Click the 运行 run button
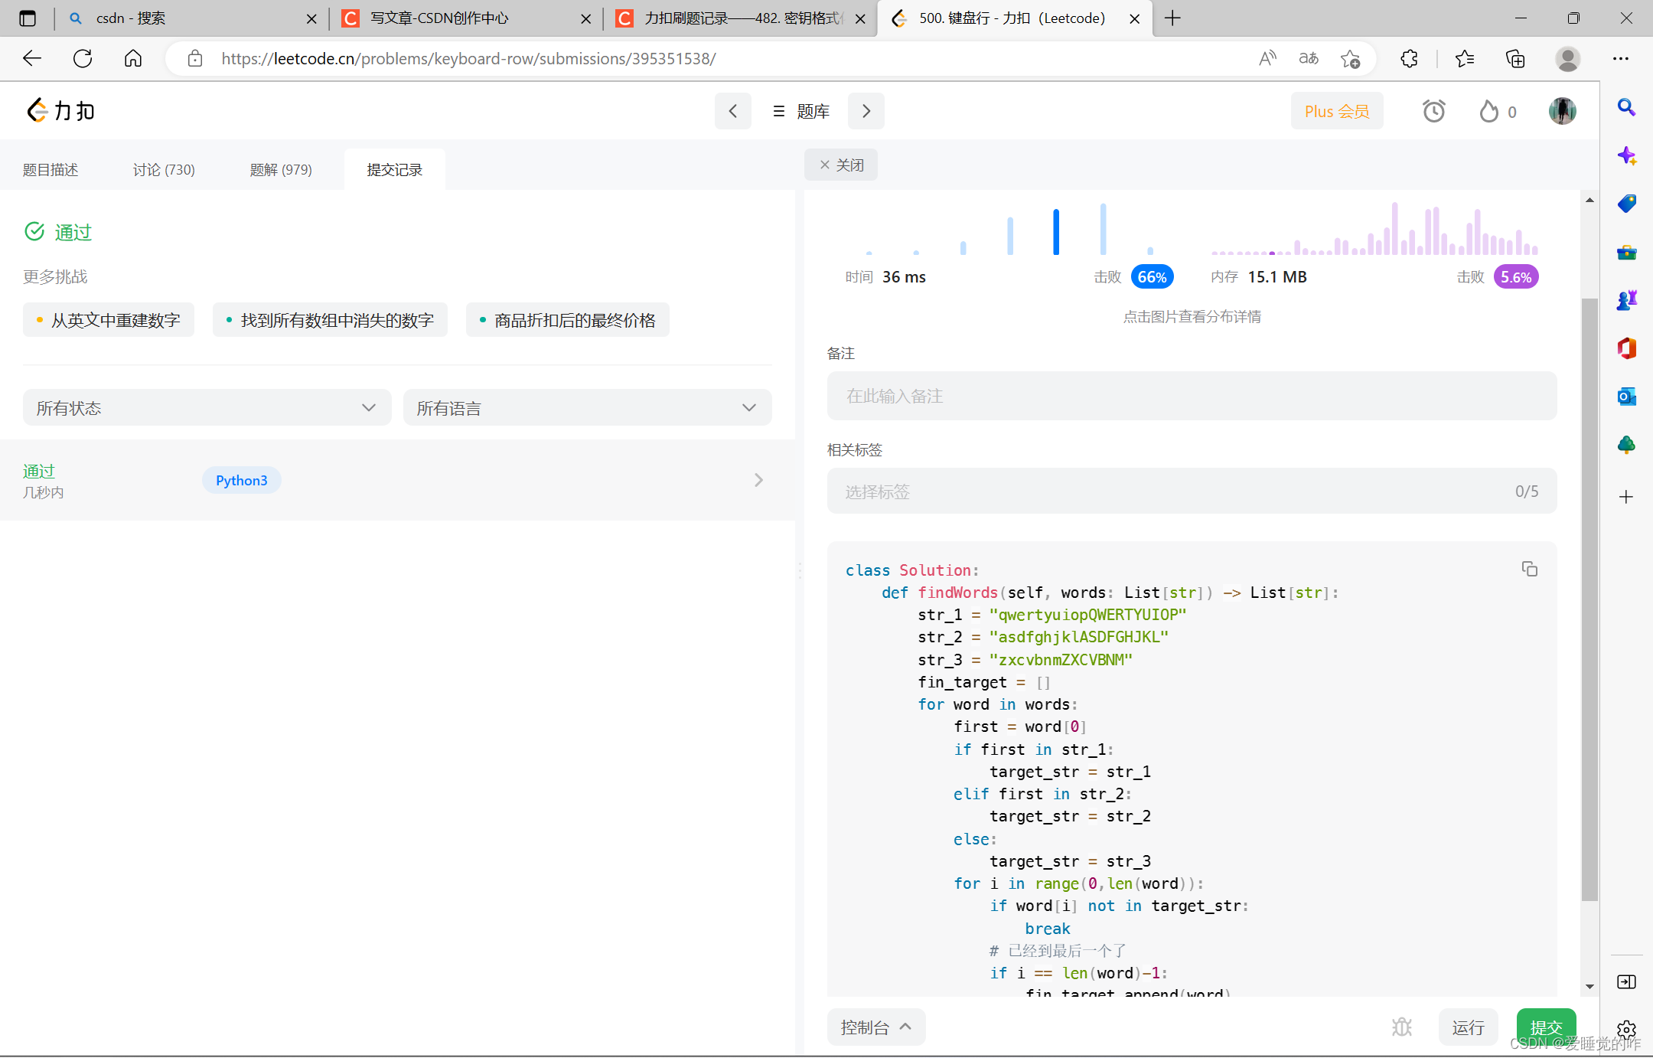Image resolution: width=1653 pixels, height=1058 pixels. click(1467, 1027)
